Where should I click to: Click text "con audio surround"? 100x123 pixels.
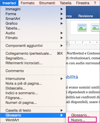point(84,63)
